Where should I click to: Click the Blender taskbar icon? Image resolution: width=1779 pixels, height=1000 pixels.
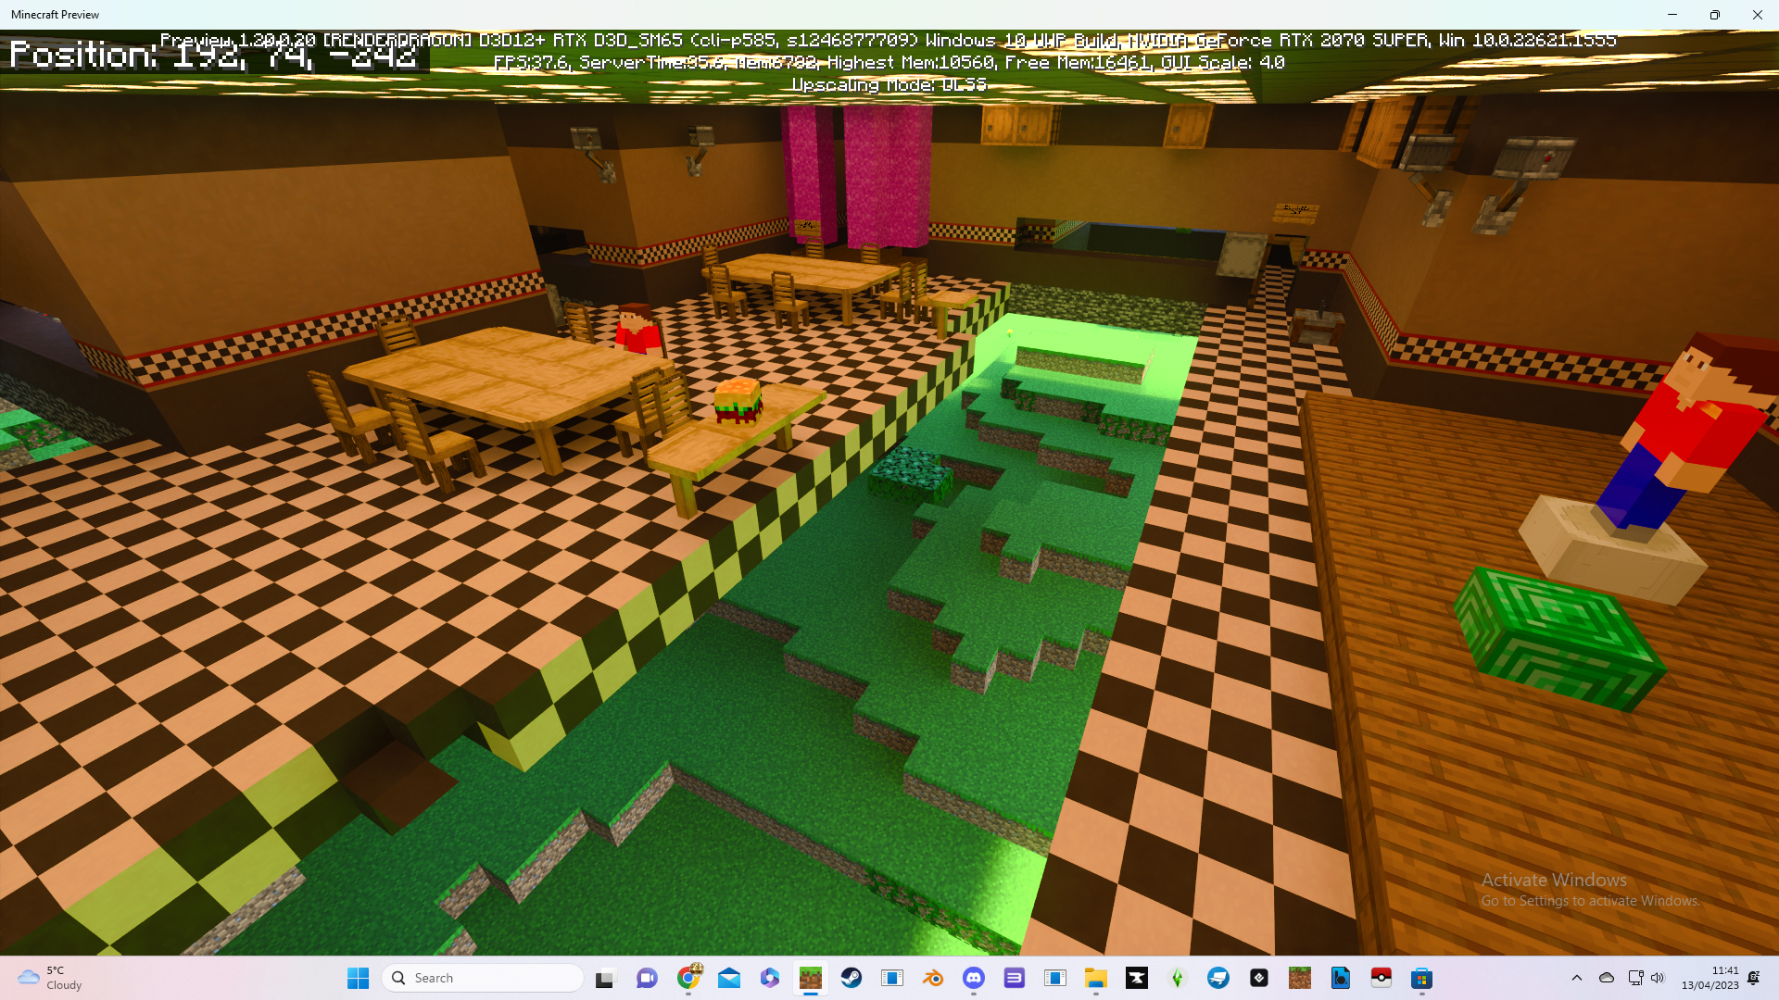[x=932, y=978]
